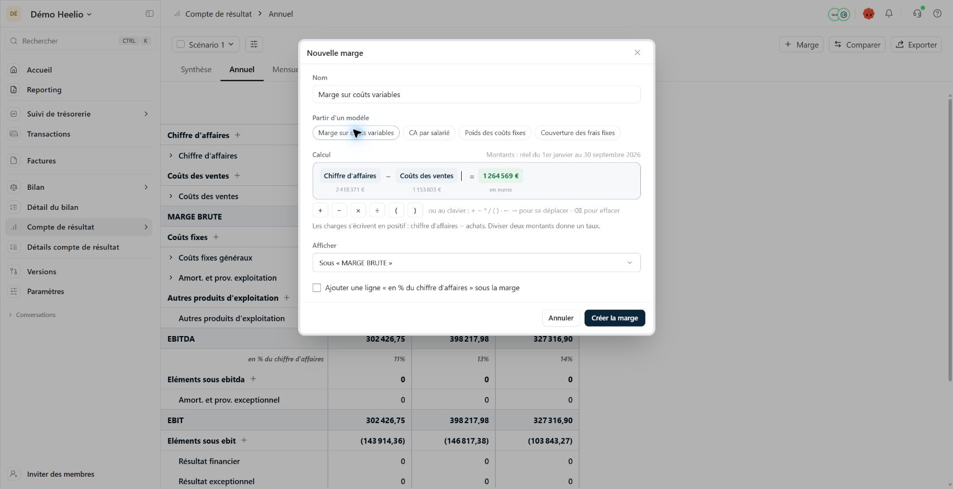Tick the Scénario 1 checkbox
This screenshot has width=953, height=489.
[x=181, y=45]
